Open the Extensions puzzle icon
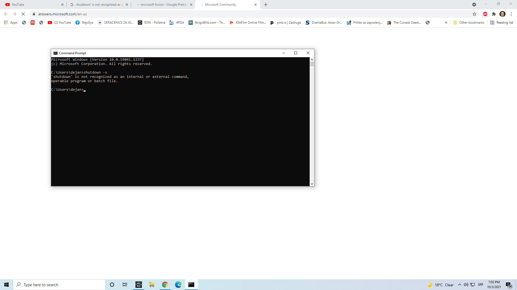The width and height of the screenshot is (517, 290). click(494, 14)
